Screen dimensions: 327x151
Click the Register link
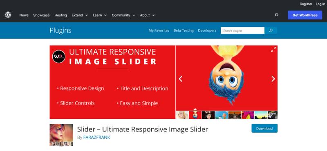click(x=306, y=4)
